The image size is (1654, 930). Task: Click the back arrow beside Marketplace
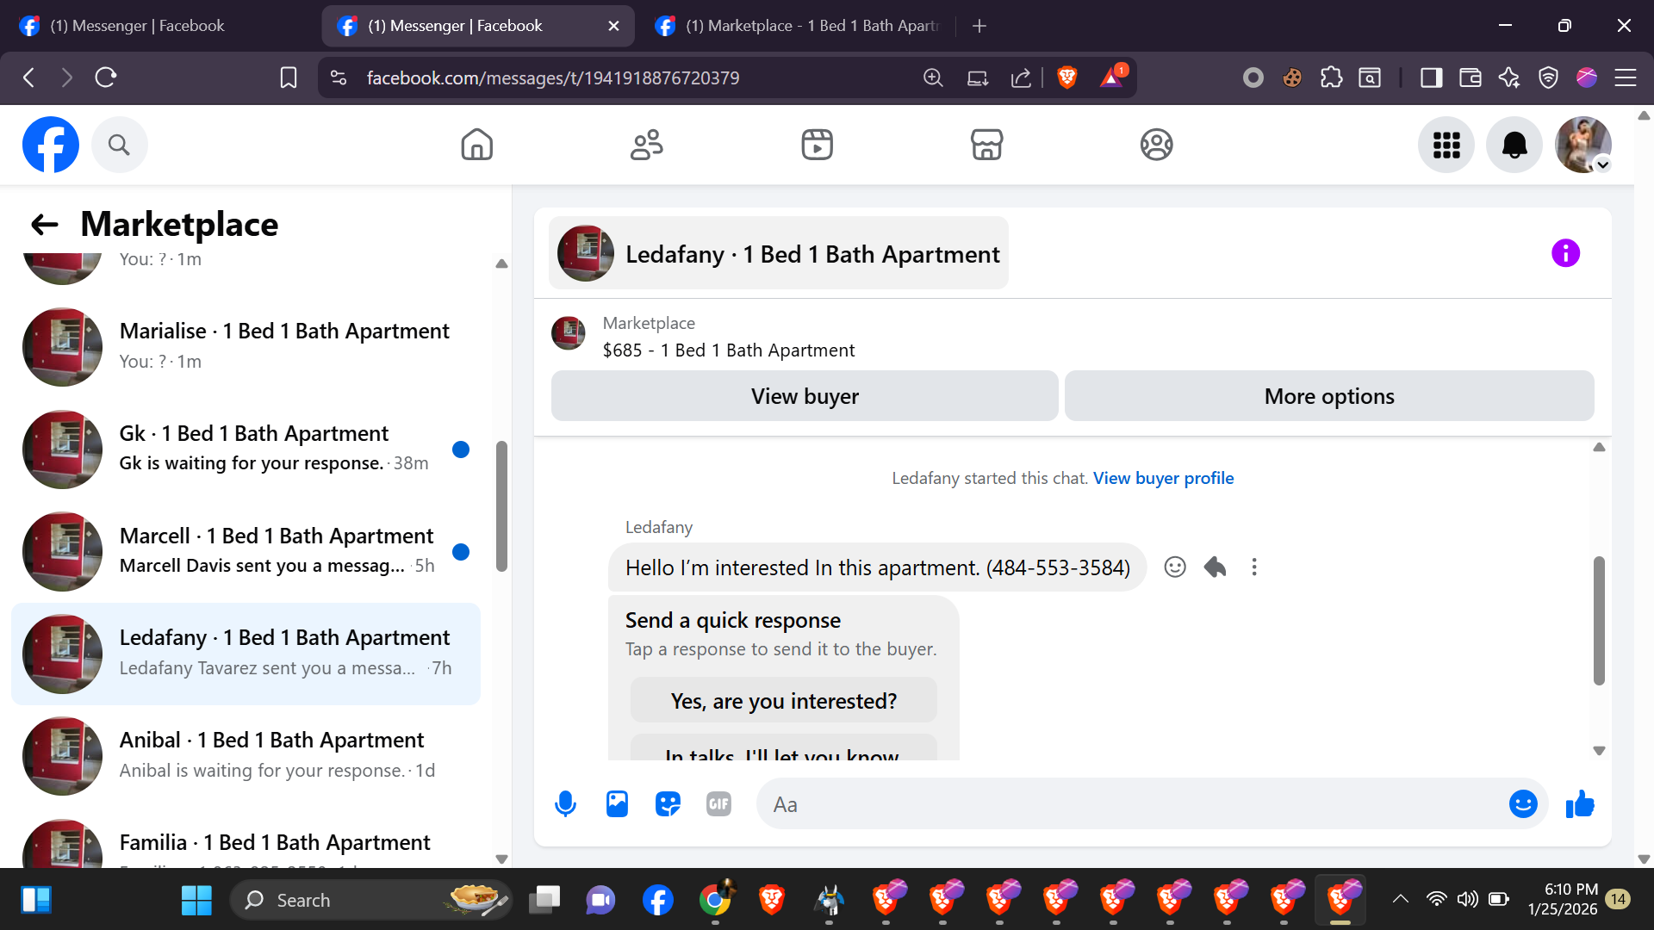tap(45, 225)
